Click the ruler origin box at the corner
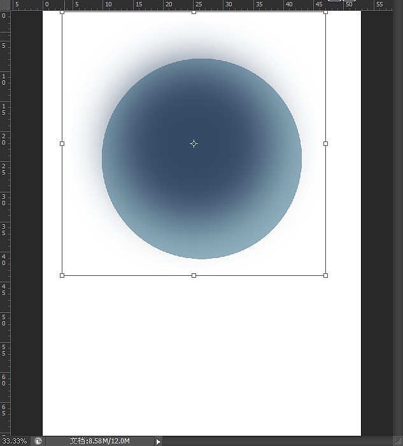 pyautogui.click(x=5, y=5)
